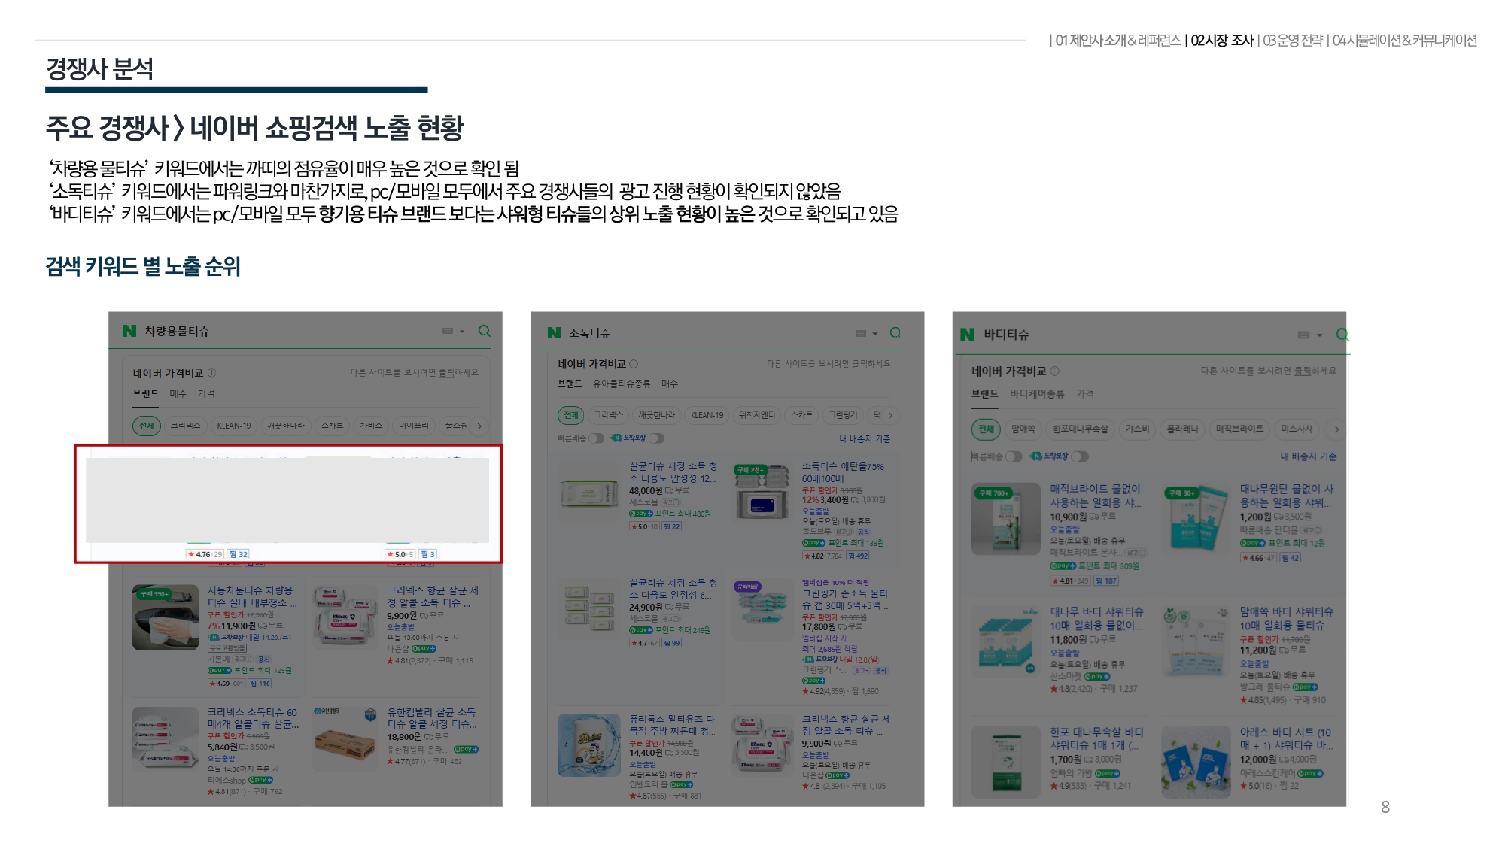The height and width of the screenshot is (846, 1505).
Task: Expand more brand chips with the arrow after 물스원
Action: coord(479,426)
